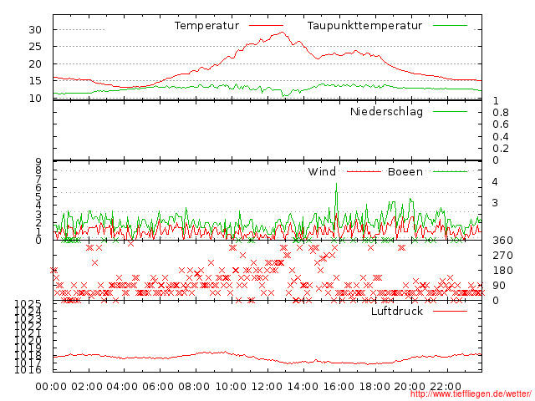Screen dimensions: 535x401
Task: Click the 10 temperature axis label
Action: point(35,99)
